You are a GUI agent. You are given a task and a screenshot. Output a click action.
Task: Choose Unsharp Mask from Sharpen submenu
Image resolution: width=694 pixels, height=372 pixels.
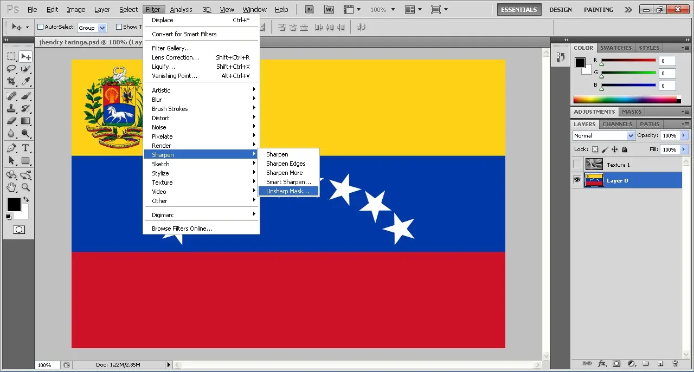[x=288, y=191]
